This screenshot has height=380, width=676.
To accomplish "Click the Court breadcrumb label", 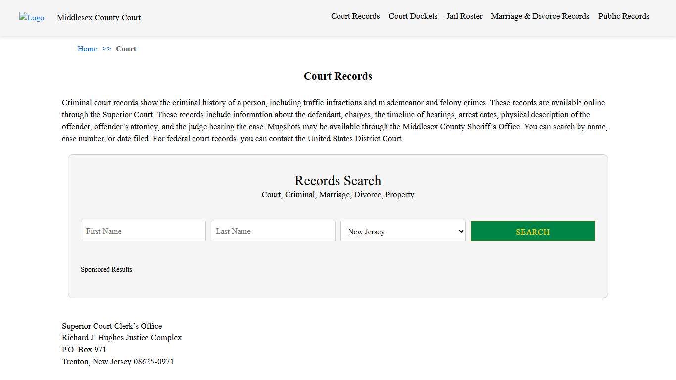I will coord(126,48).
